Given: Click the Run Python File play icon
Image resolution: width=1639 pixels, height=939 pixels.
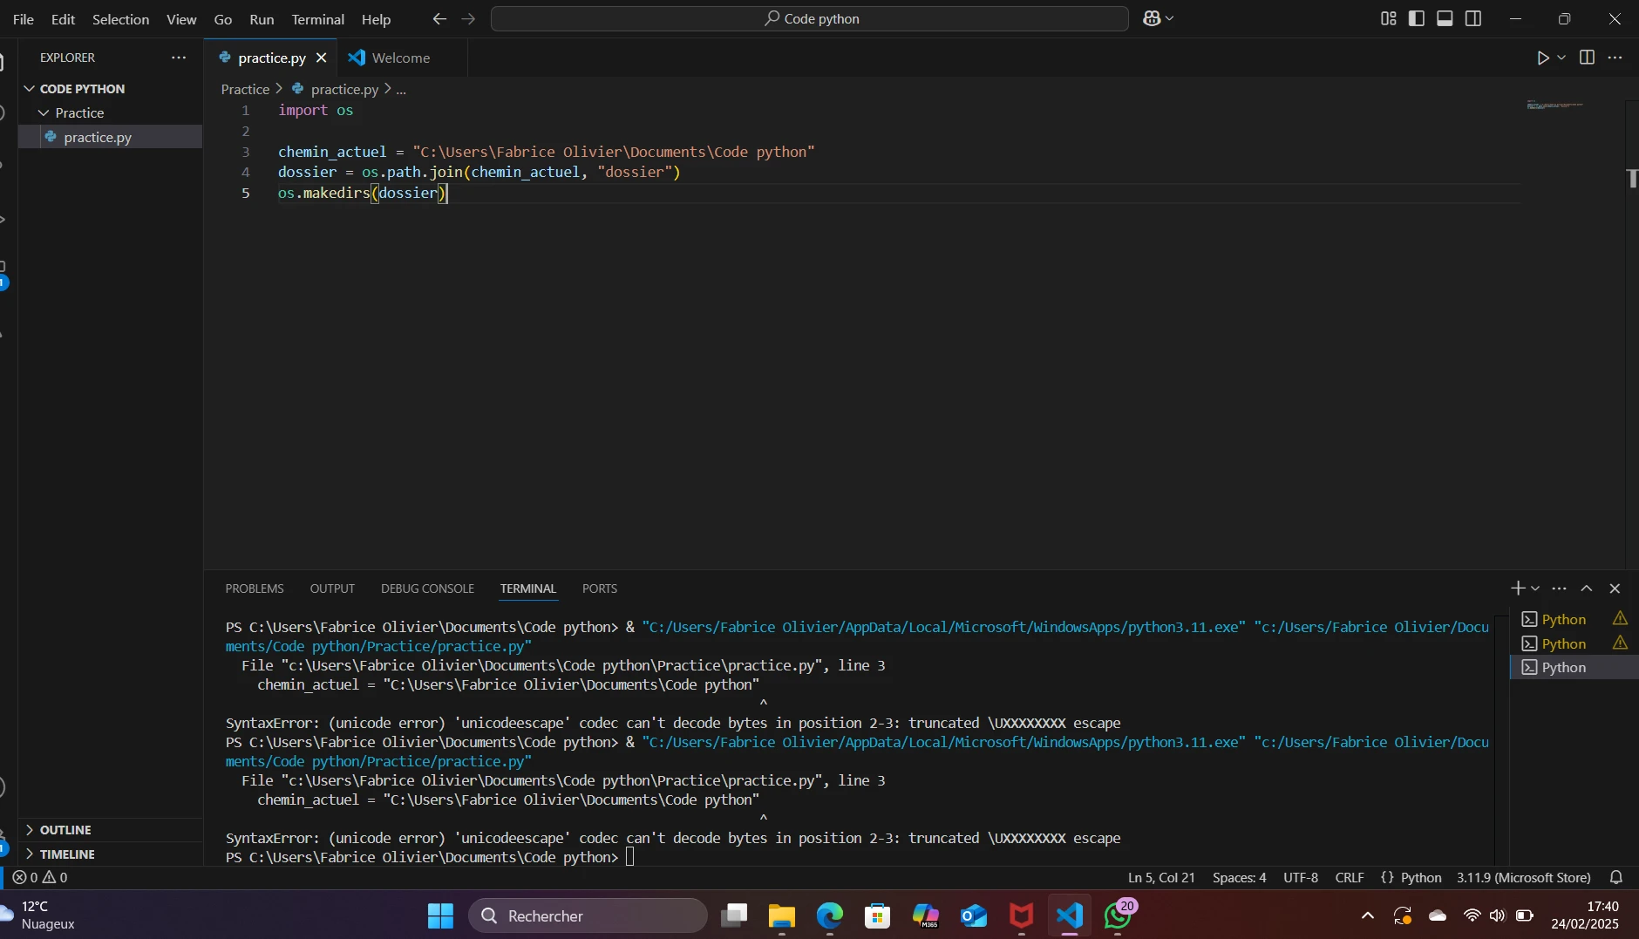Looking at the screenshot, I should point(1542,58).
